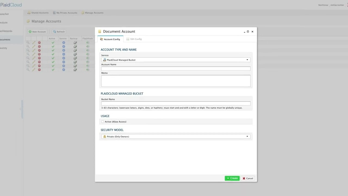This screenshot has height=196, width=348.
Task: Click the Document Account title folder icon
Action: coord(100,32)
